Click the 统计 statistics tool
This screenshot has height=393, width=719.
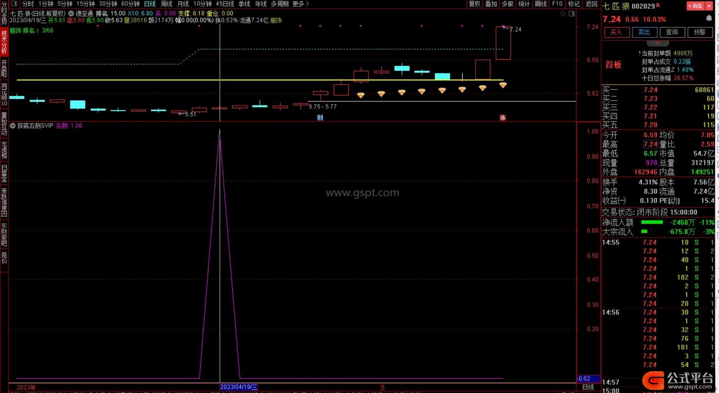coord(524,4)
